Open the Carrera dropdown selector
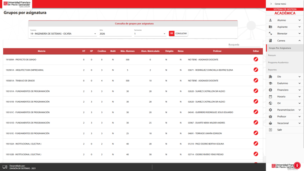This screenshot has width=304, height=171. point(63,34)
